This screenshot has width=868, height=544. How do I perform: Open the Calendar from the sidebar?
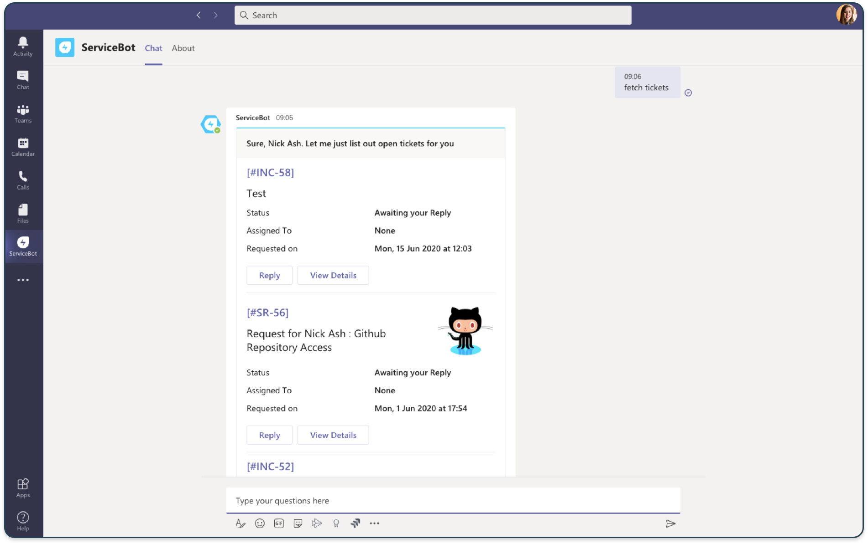coord(23,147)
